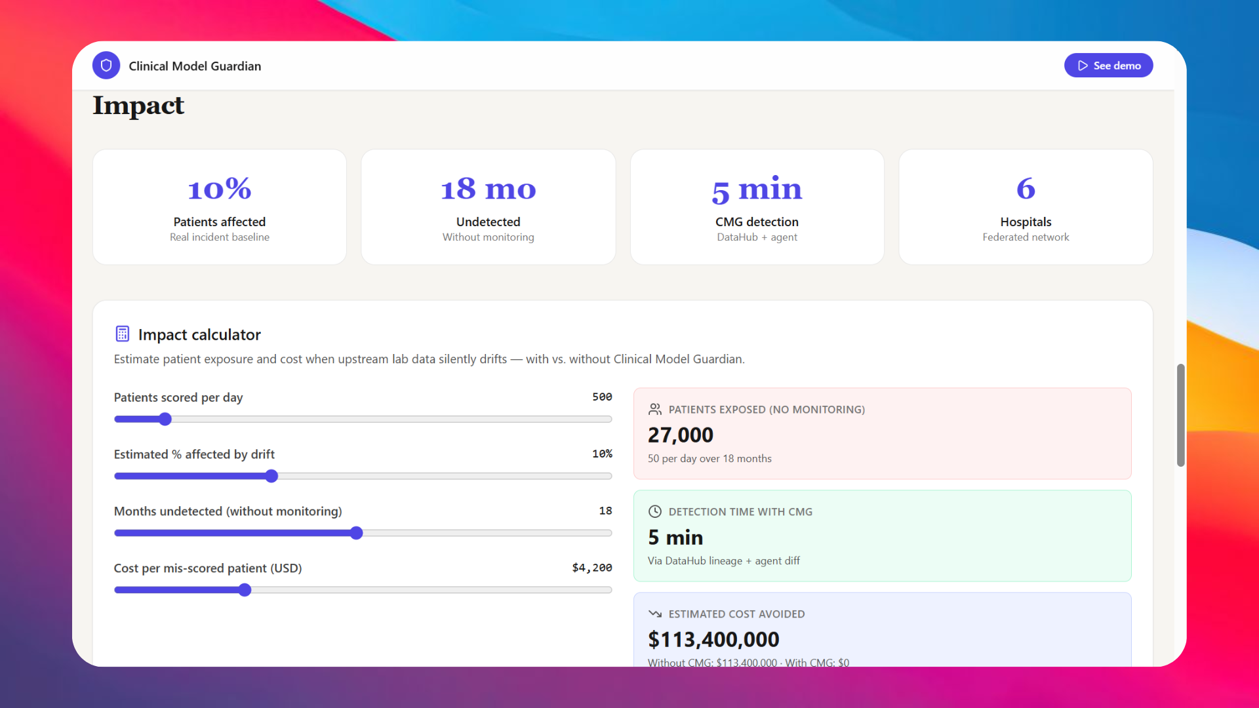Select the 10% Patients affected card
Viewport: 1259px width, 708px height.
(x=220, y=207)
